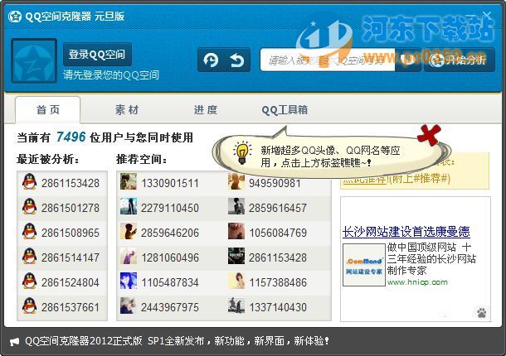Open the 长沙网站建设首选康曼德 ad link
The image size is (506, 356).
tap(406, 231)
